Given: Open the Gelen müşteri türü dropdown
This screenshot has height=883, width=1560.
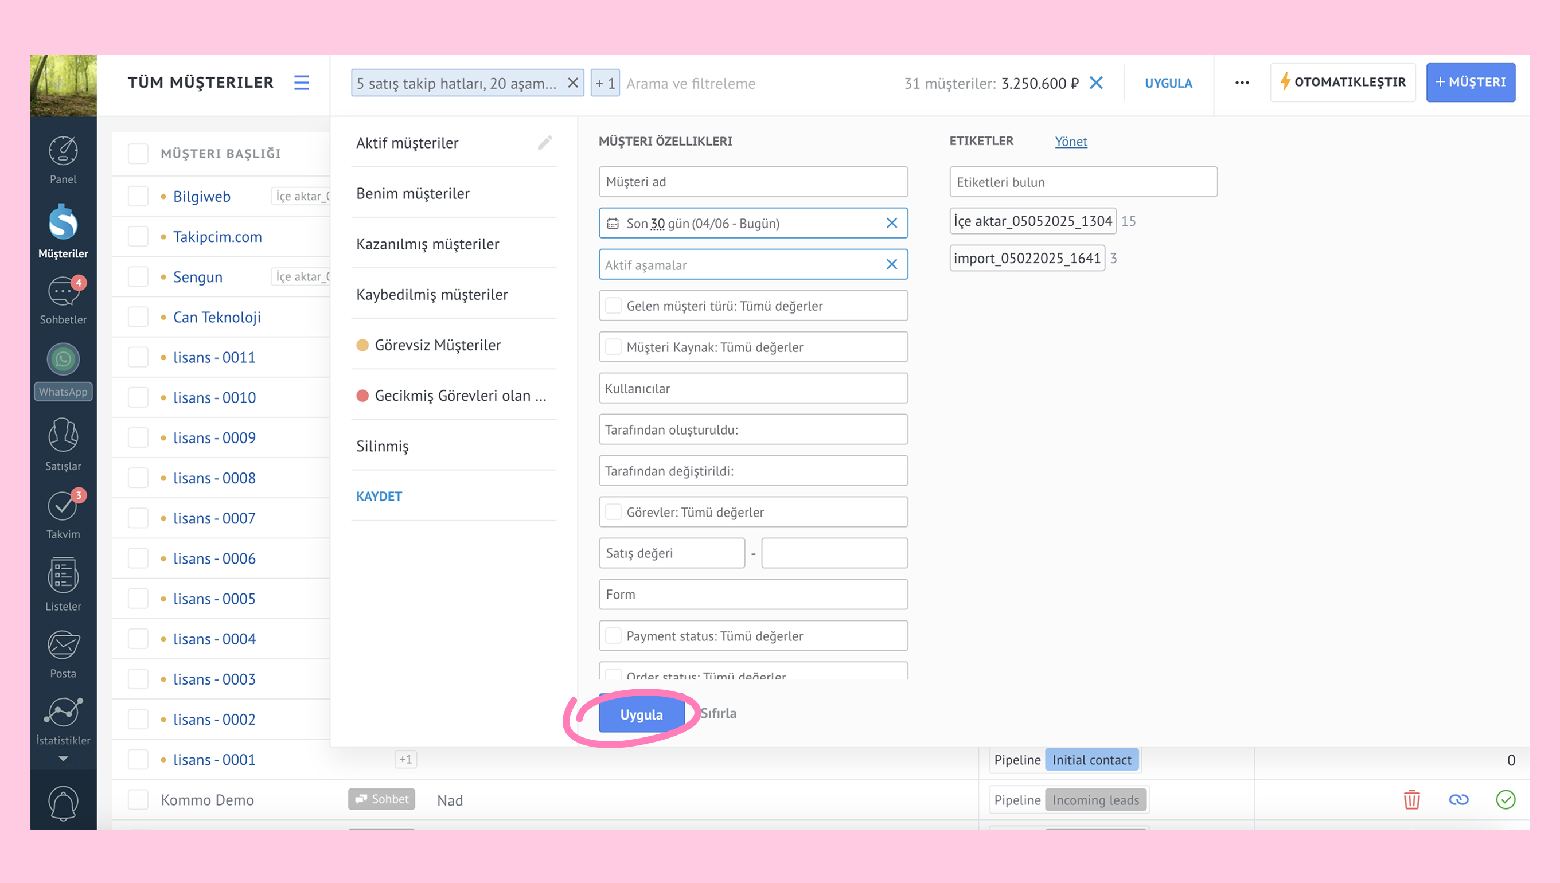Looking at the screenshot, I should coord(752,306).
